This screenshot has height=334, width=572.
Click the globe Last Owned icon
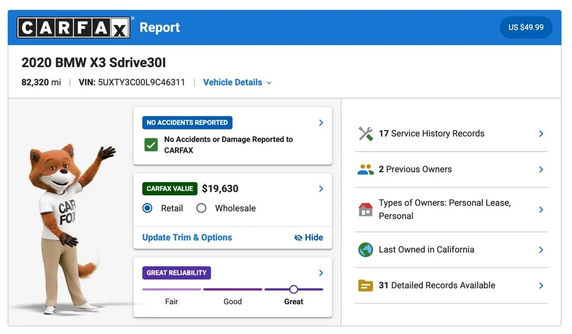(x=365, y=250)
